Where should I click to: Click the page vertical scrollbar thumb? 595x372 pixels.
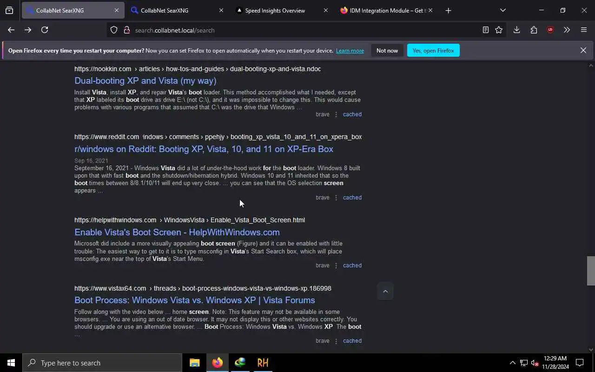pos(591,271)
